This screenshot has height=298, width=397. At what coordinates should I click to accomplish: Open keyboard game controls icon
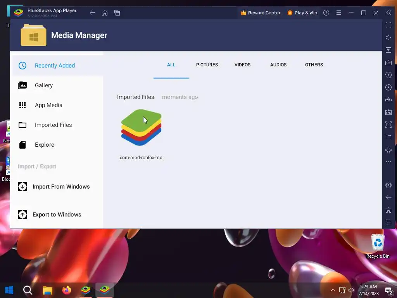pos(388,62)
